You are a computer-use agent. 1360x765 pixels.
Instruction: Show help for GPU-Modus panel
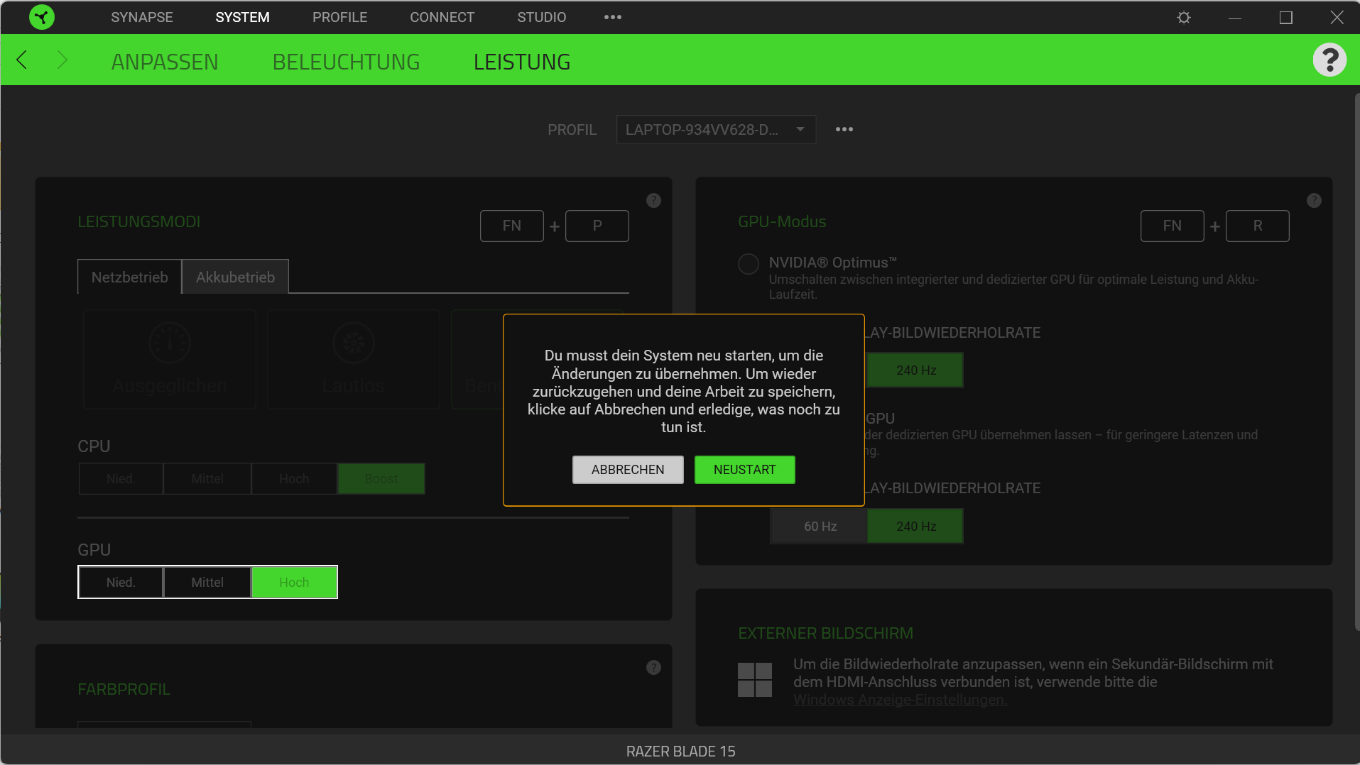click(x=1314, y=201)
